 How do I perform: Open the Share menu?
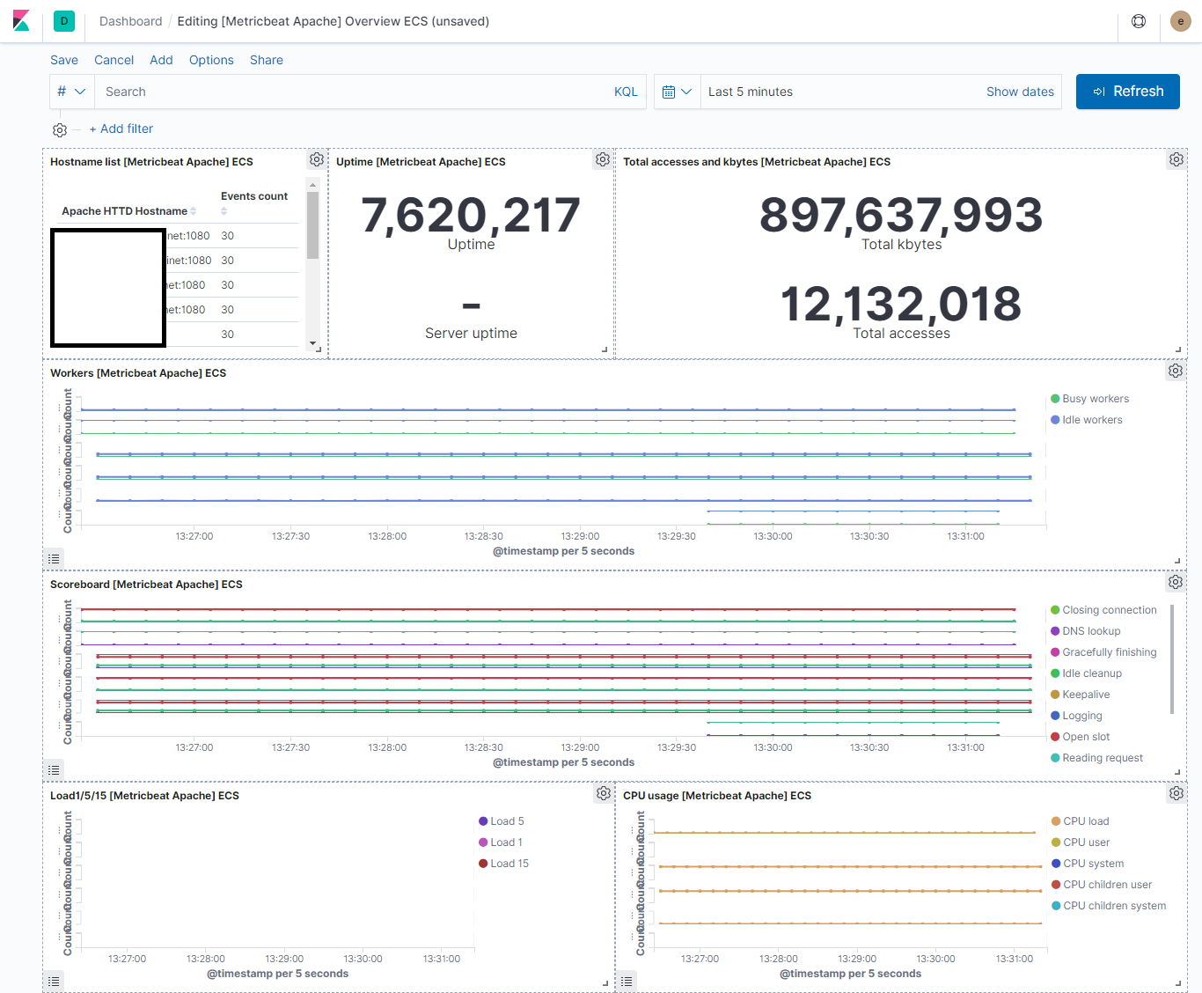267,60
